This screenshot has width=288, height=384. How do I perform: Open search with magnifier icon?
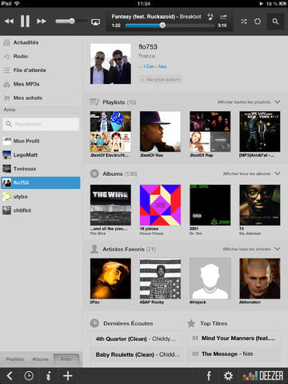pyautogui.click(x=275, y=22)
